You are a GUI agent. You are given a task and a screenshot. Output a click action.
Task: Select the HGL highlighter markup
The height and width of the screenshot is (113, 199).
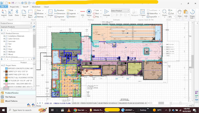pyautogui.click(x=83, y=13)
